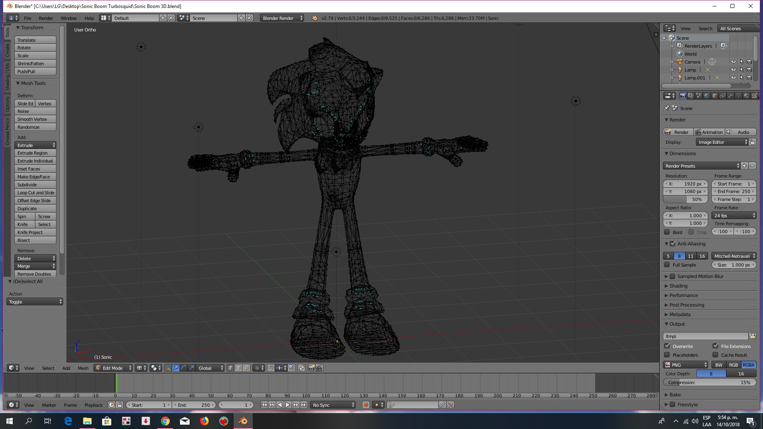Enable the rotate manipulator arc icon
This screenshot has width=763, height=429.
click(184, 368)
